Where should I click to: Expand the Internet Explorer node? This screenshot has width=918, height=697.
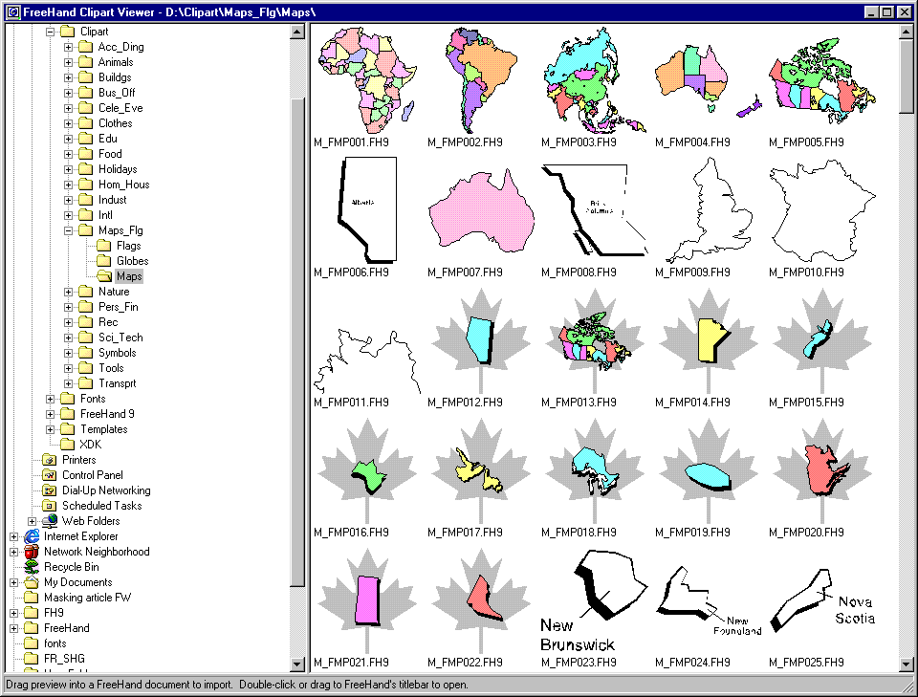tap(14, 536)
